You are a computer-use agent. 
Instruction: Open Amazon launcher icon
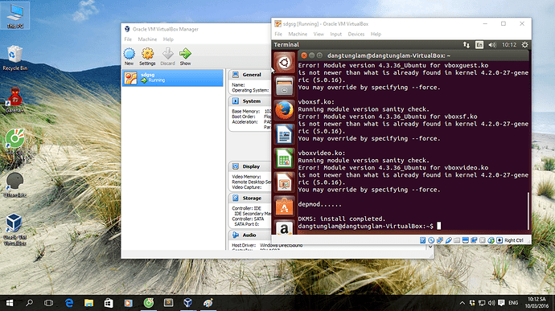click(284, 227)
